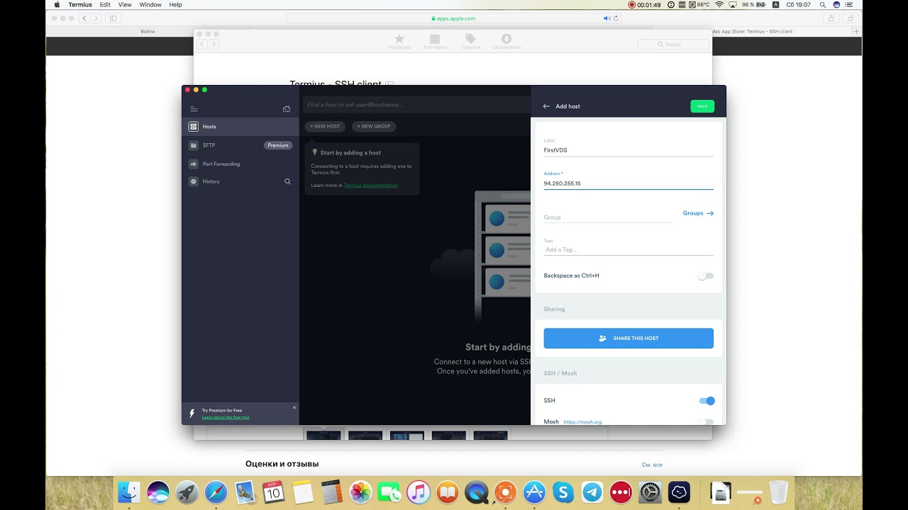
Task: Open the Apple menu
Action: click(x=57, y=5)
